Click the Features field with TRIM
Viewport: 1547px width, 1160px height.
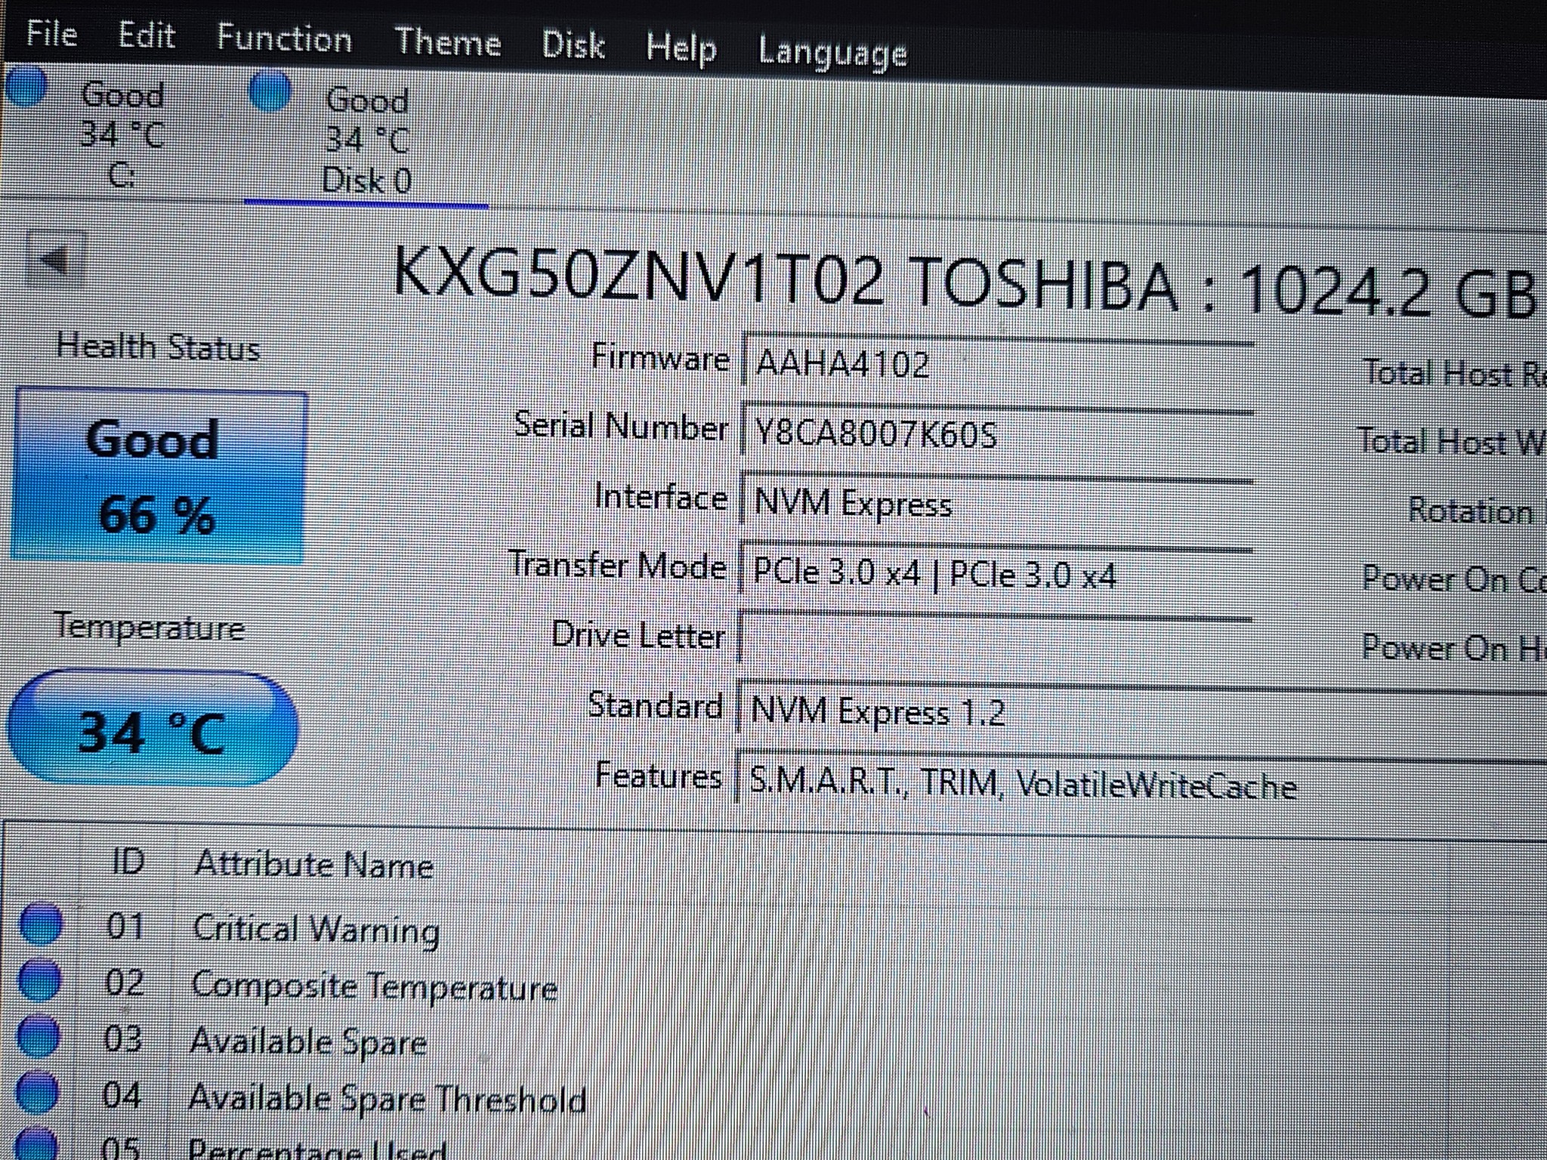(1141, 781)
